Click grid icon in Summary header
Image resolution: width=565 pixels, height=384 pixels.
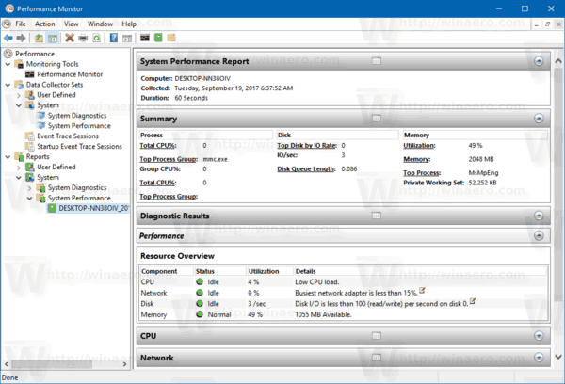[x=376, y=119]
